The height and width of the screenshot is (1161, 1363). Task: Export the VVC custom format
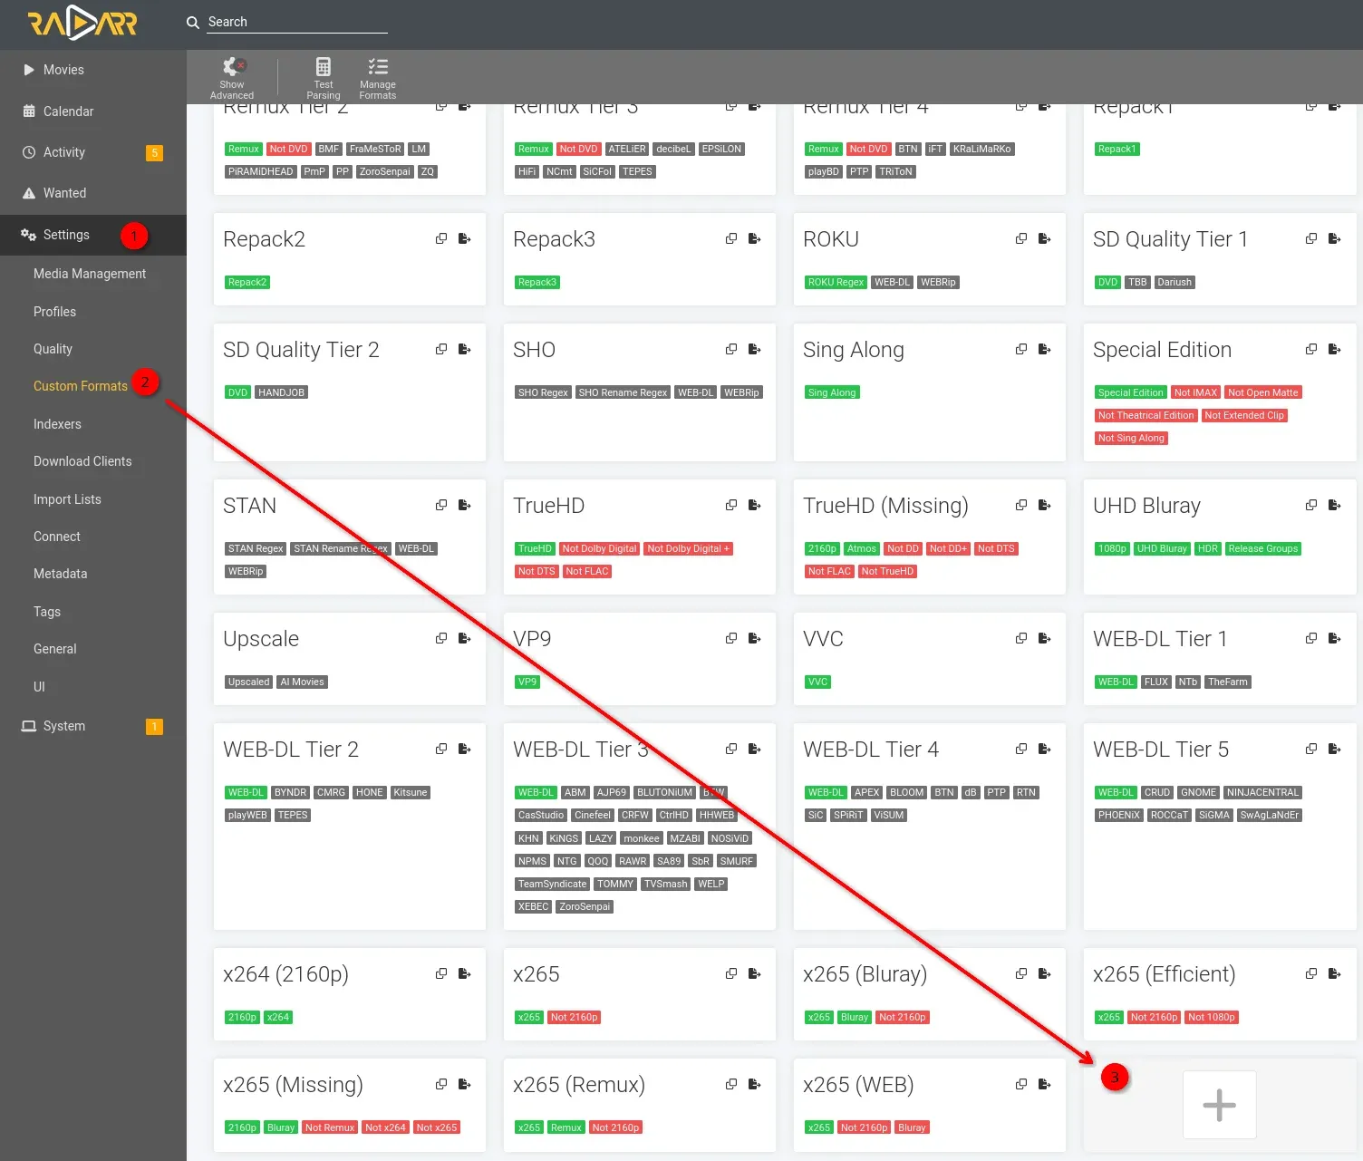tap(1045, 638)
